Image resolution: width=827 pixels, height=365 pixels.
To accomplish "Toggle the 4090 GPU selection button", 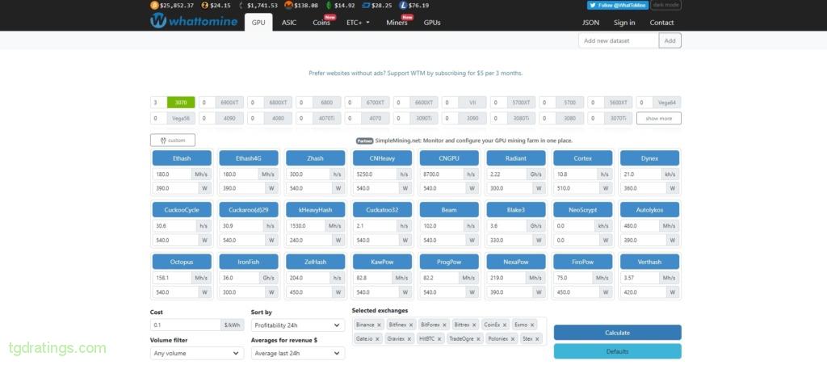I will coord(229,118).
